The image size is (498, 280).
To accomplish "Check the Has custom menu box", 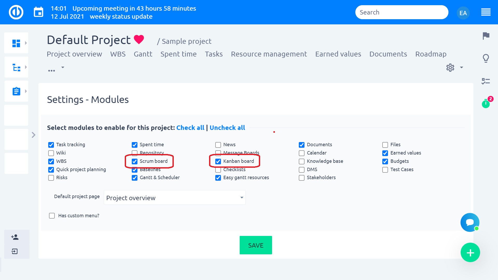I will click(x=52, y=216).
